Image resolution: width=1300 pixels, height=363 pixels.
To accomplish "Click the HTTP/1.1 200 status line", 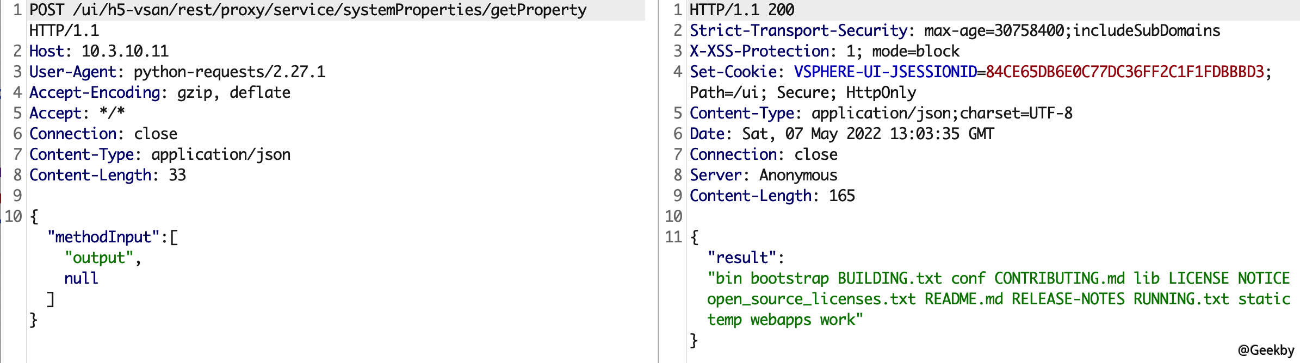I will [741, 10].
